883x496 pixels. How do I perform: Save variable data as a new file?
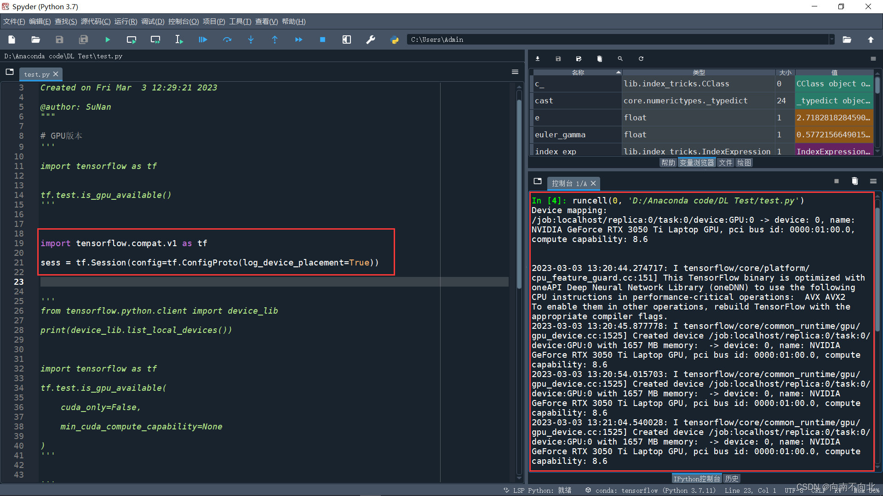click(x=579, y=59)
